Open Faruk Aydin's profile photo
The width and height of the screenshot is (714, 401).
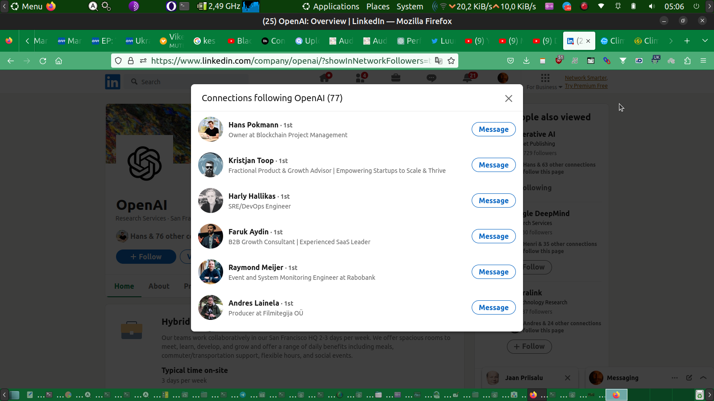211,236
